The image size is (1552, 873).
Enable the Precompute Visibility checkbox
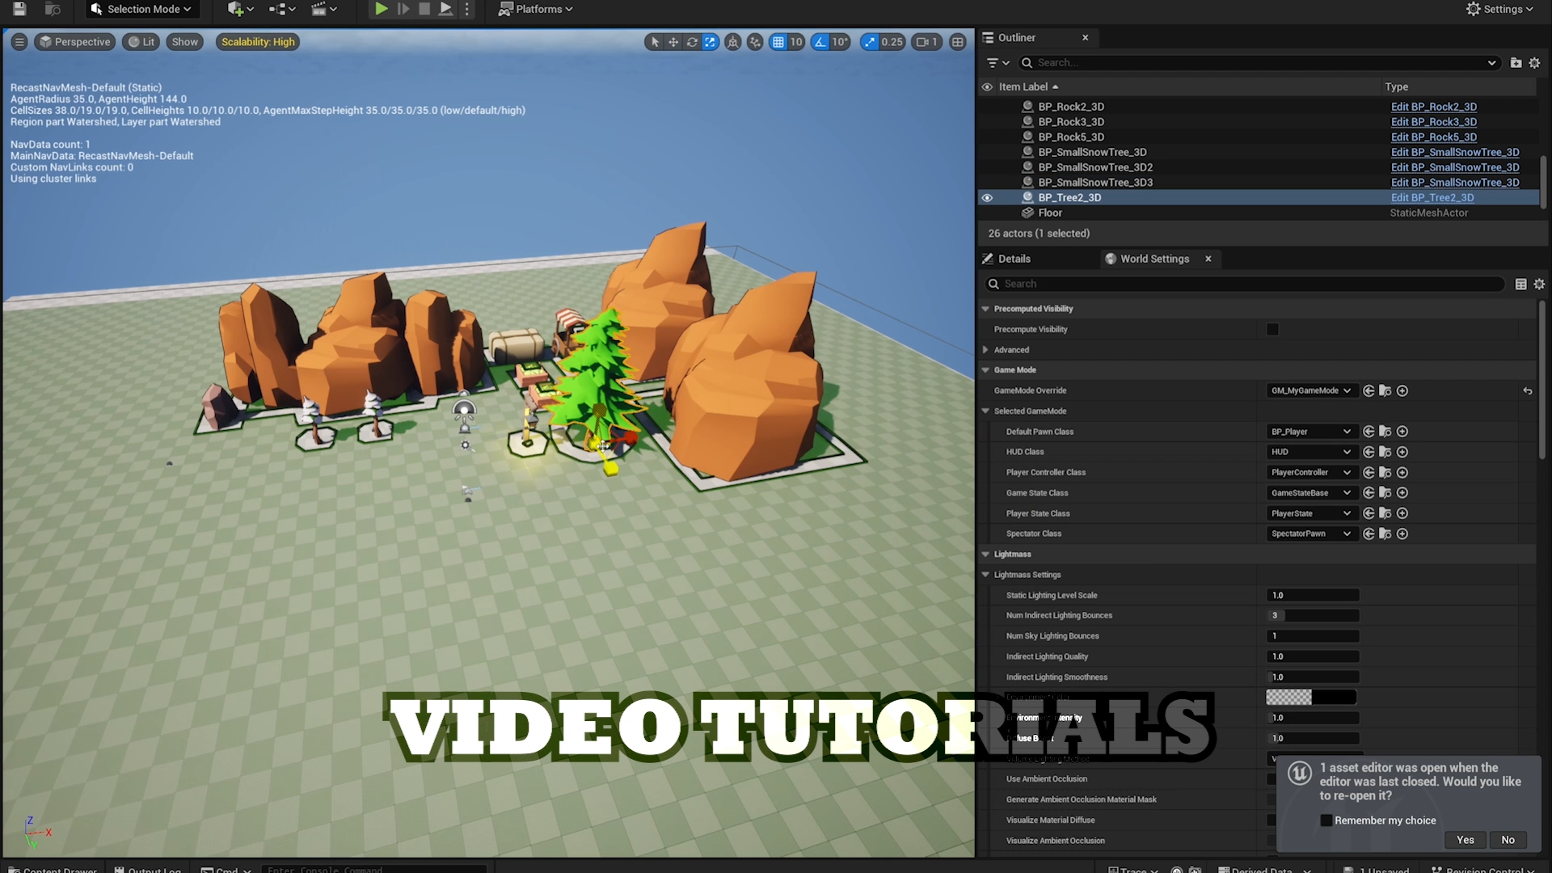[x=1272, y=329]
